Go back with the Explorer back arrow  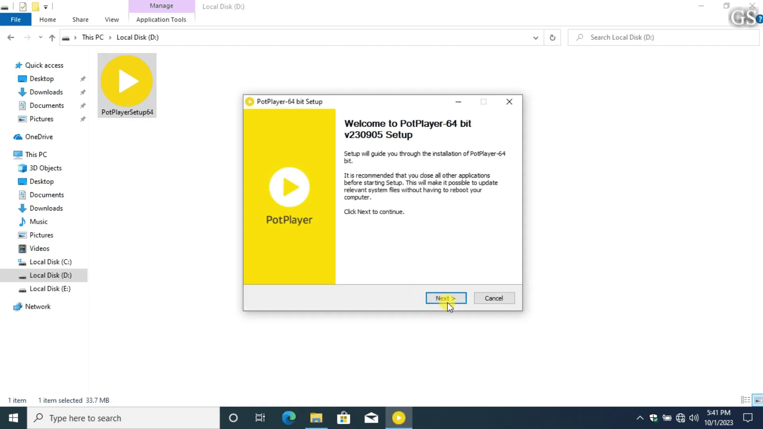pyautogui.click(x=11, y=37)
